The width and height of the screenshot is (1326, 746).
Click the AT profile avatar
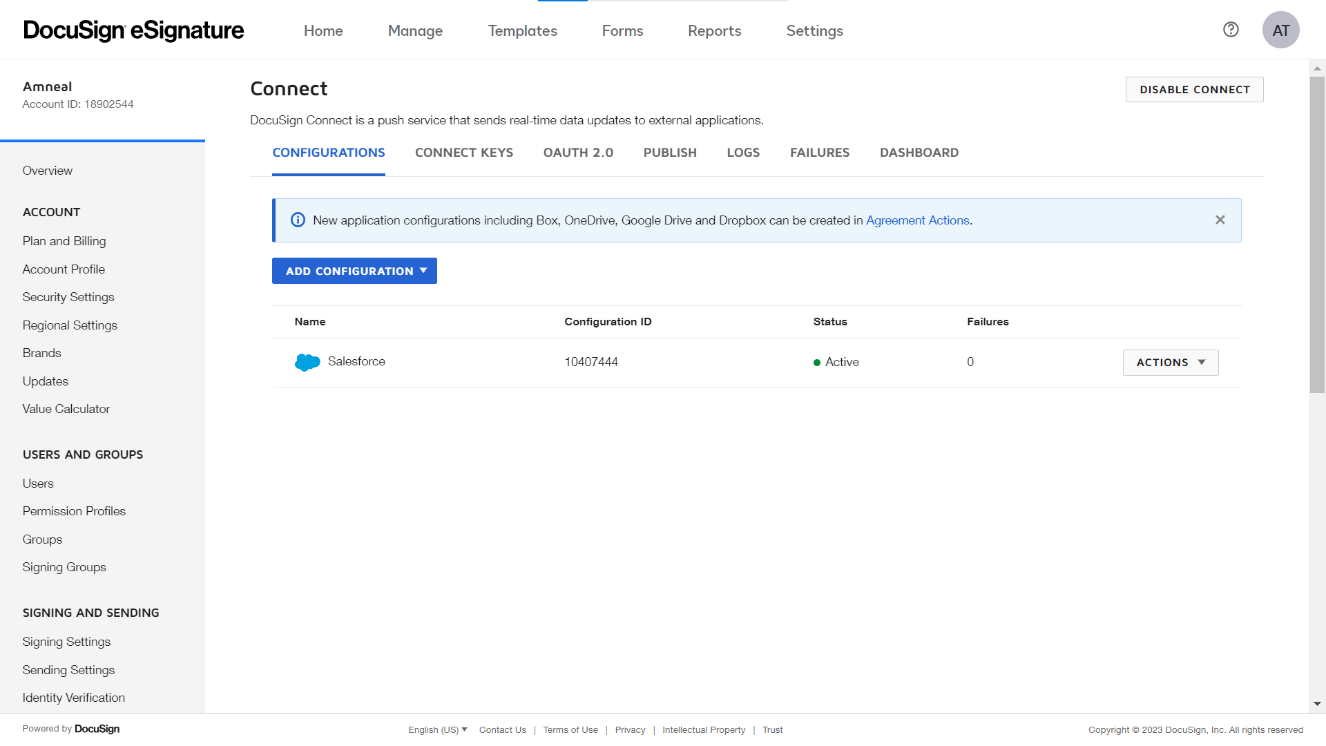(1281, 29)
